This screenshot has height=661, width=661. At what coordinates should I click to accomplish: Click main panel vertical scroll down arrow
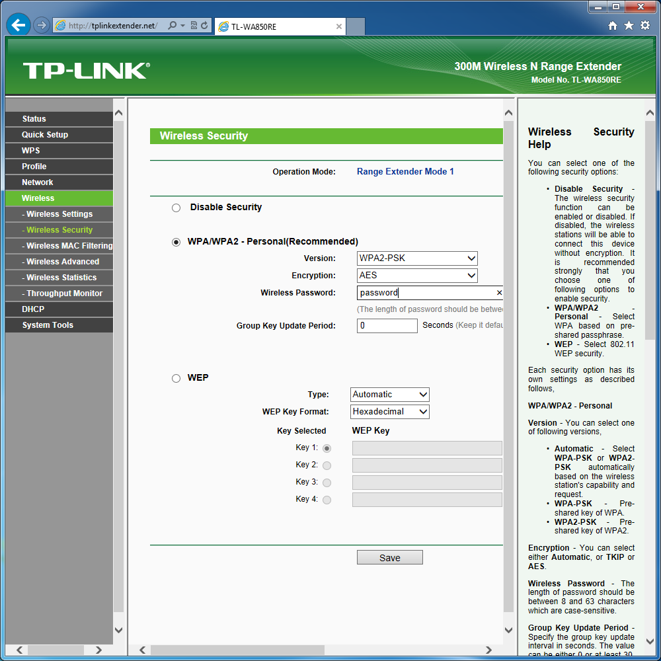click(508, 630)
